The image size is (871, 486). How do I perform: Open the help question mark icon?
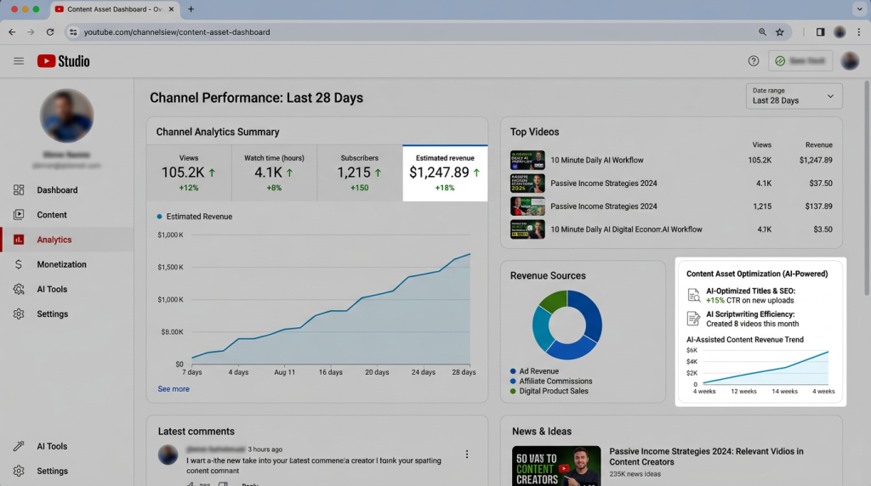754,61
